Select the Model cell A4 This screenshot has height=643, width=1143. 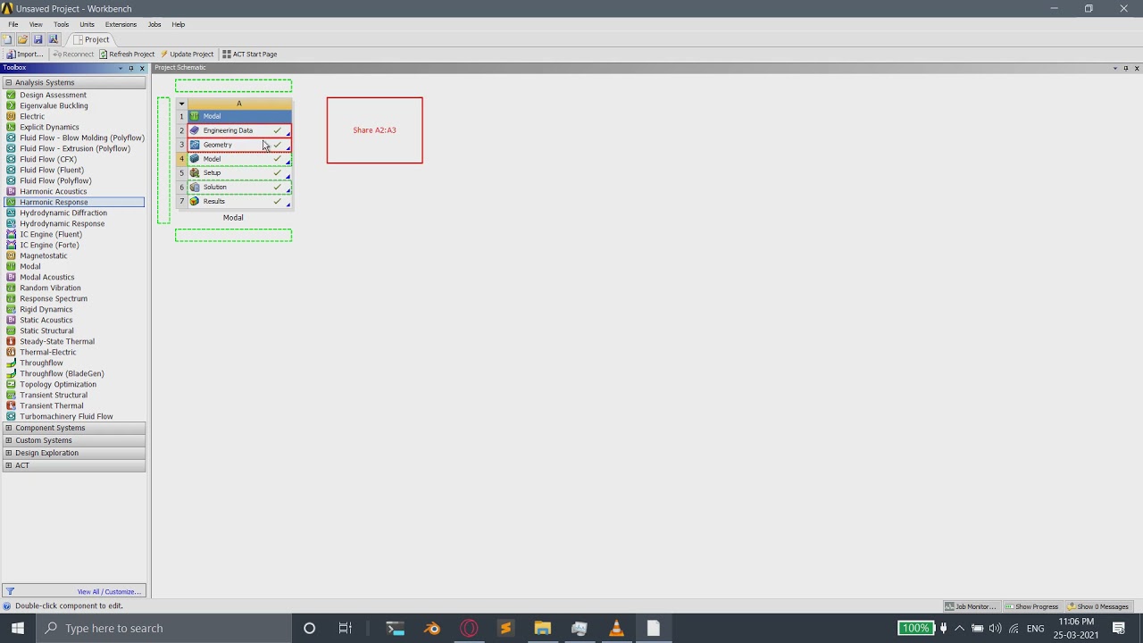[239, 159]
